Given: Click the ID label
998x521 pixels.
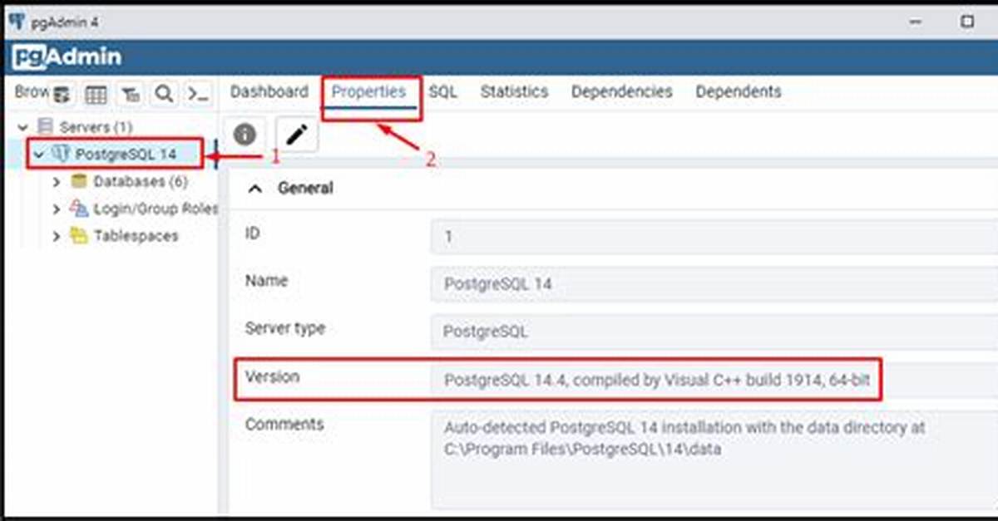Looking at the screenshot, I should pos(253,233).
